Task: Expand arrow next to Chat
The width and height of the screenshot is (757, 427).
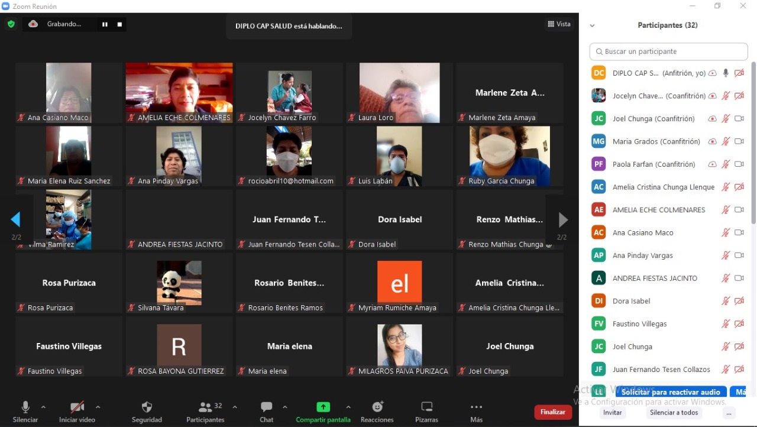Action: (285, 407)
